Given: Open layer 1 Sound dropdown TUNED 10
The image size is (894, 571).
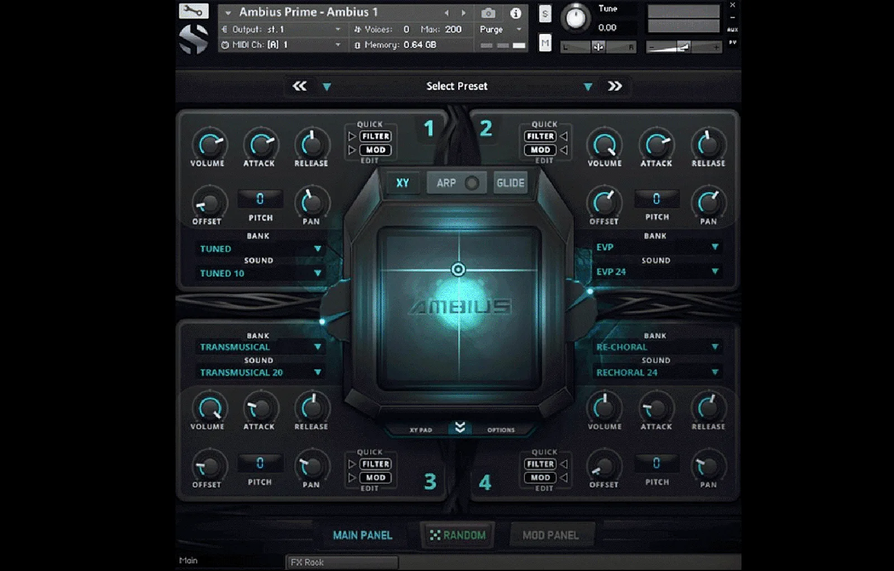Looking at the screenshot, I should point(260,273).
